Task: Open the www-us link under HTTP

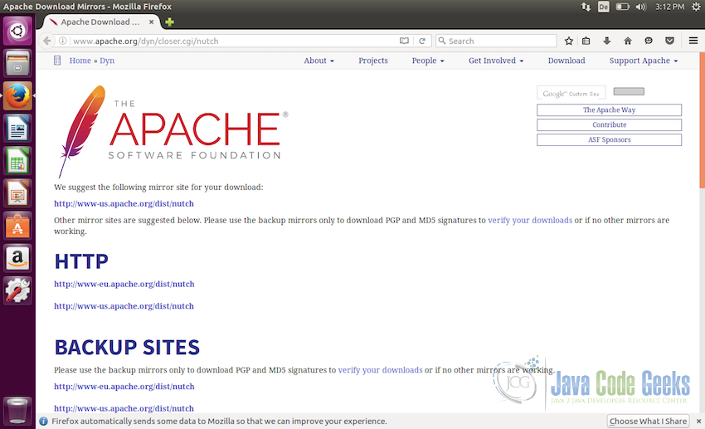Action: click(x=124, y=306)
